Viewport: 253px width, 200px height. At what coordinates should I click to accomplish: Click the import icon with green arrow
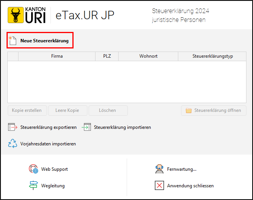[x=86, y=127]
